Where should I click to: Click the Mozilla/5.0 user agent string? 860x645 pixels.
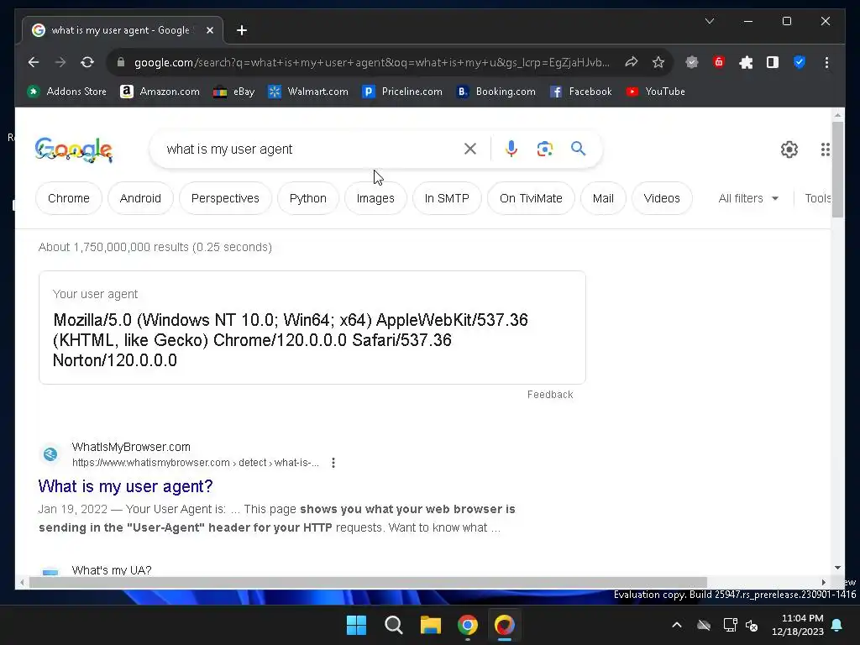coord(290,340)
